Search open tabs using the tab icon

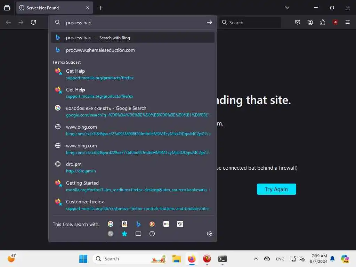point(138,234)
